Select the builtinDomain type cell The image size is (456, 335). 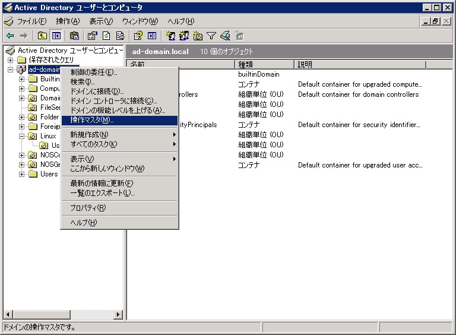[x=259, y=74]
